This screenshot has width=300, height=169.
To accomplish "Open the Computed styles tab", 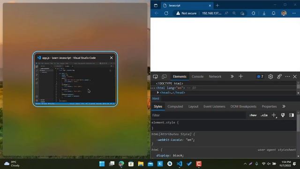I will 175,107.
